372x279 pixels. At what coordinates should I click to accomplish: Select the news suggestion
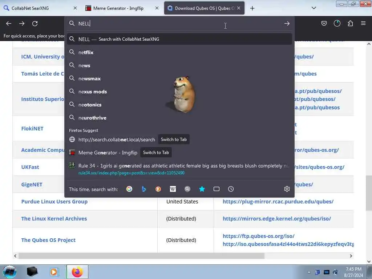pos(179,65)
